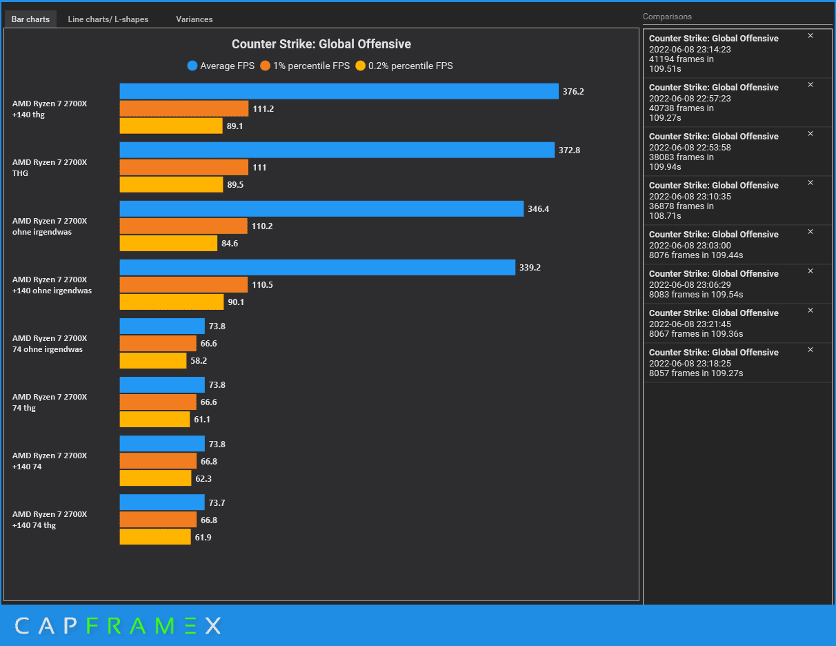Click the 61.1 yellow percentile bar

click(x=155, y=419)
